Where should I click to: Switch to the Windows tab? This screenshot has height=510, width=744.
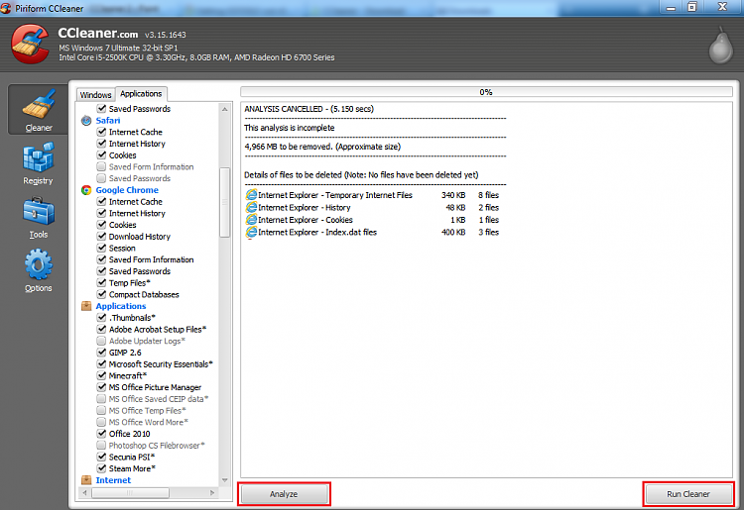pyautogui.click(x=95, y=95)
